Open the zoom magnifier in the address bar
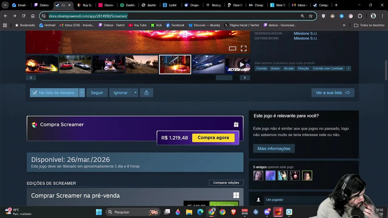 coord(303,16)
